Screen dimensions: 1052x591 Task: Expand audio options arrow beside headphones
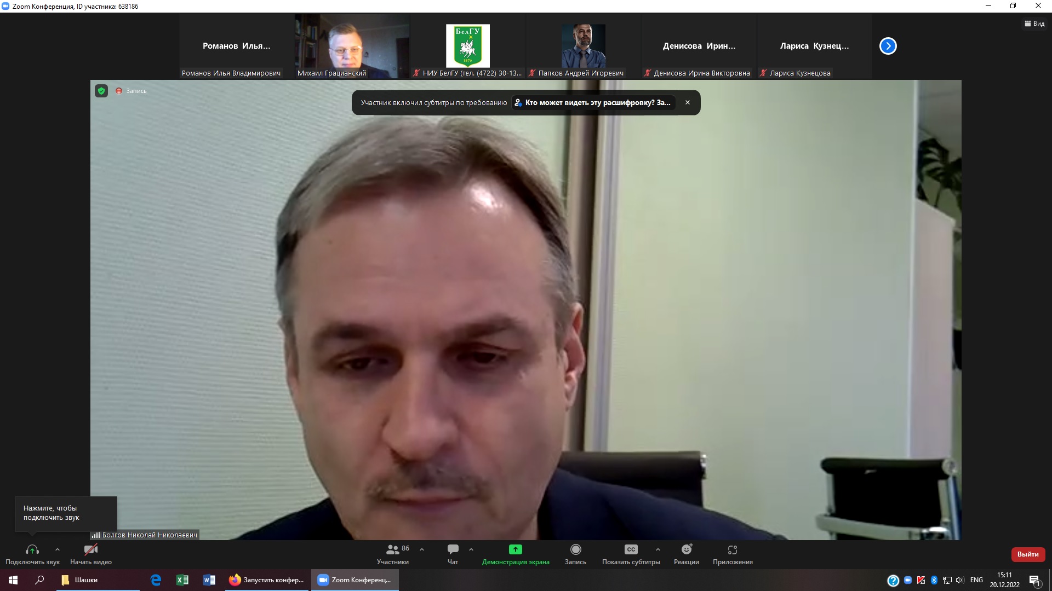(58, 549)
